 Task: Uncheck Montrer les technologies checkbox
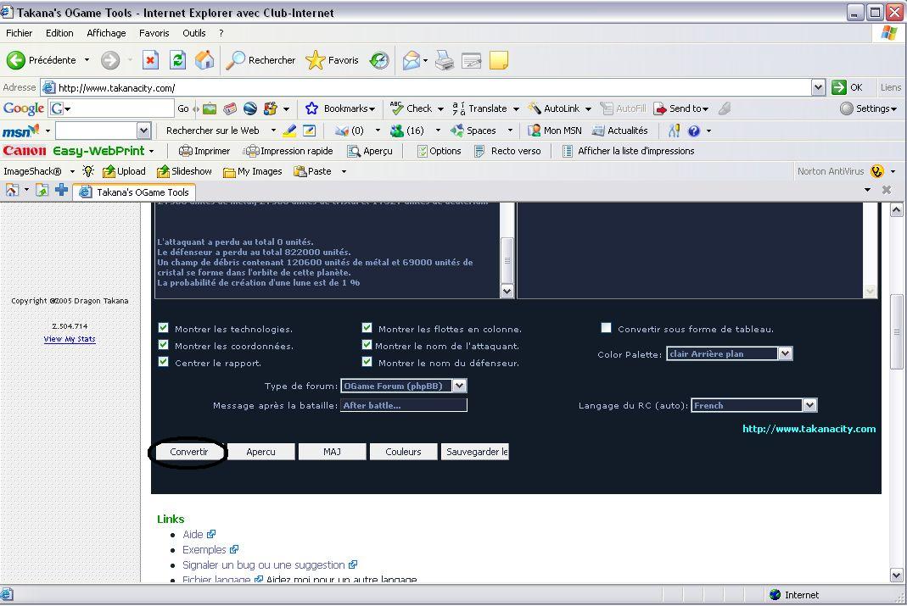(164, 328)
